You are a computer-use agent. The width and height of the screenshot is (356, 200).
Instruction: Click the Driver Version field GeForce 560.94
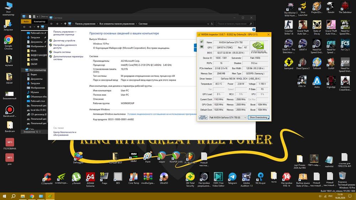point(240,79)
